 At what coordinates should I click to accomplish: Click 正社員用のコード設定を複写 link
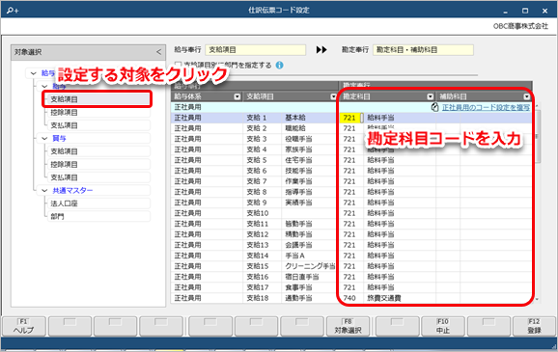(x=486, y=107)
